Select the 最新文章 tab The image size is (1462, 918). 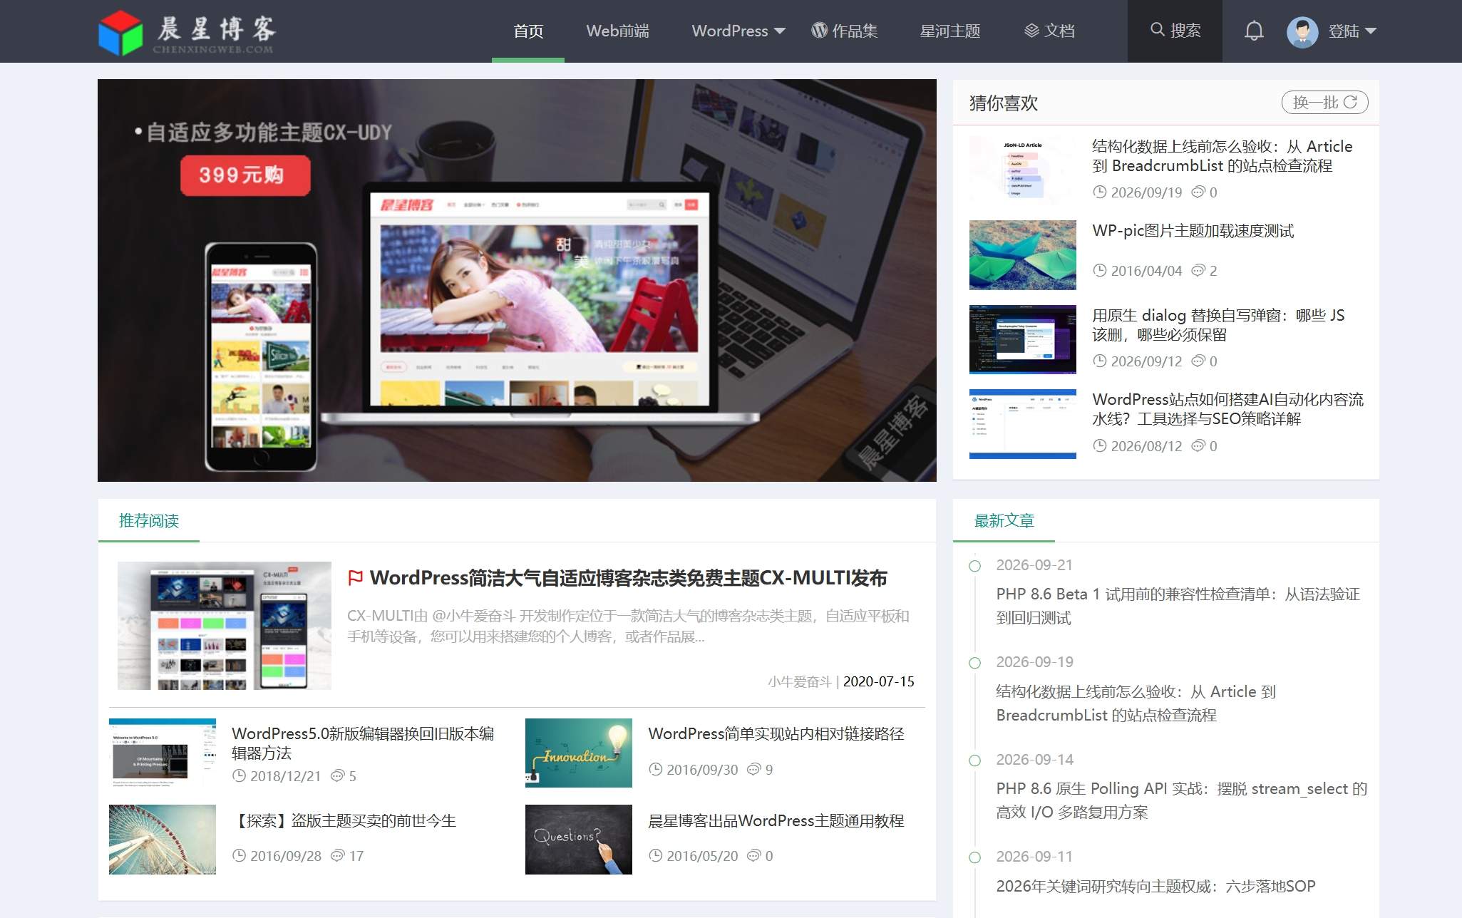[1004, 521]
